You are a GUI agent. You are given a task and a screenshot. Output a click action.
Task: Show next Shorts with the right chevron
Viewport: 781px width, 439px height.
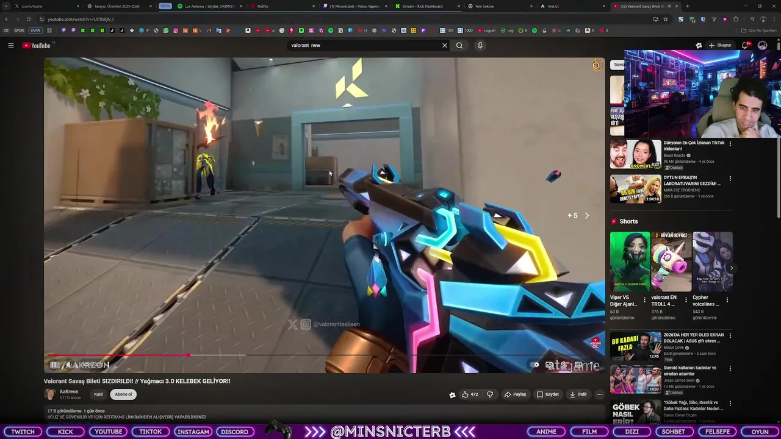click(731, 268)
